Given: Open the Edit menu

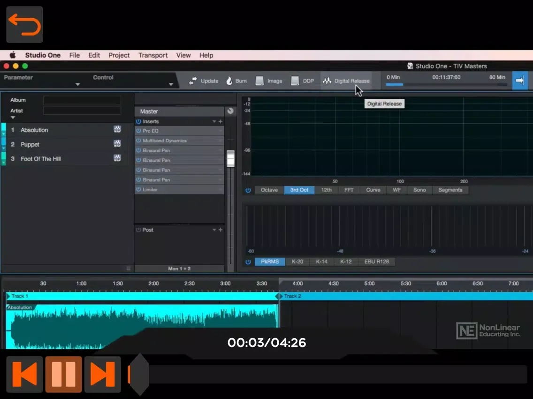Looking at the screenshot, I should 94,55.
